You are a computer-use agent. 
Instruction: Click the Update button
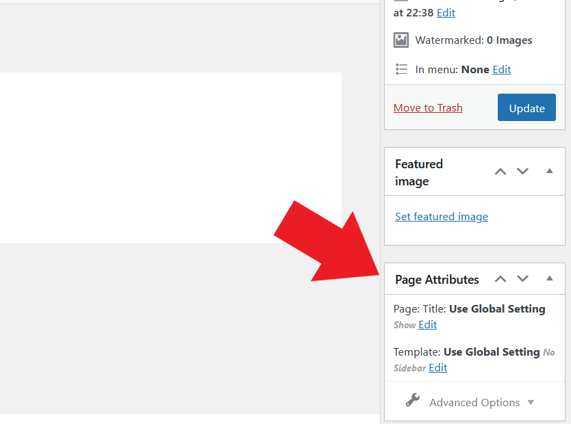(526, 107)
